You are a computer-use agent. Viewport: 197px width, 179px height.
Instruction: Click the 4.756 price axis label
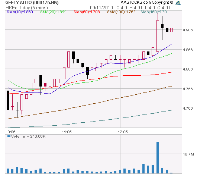[188, 89]
